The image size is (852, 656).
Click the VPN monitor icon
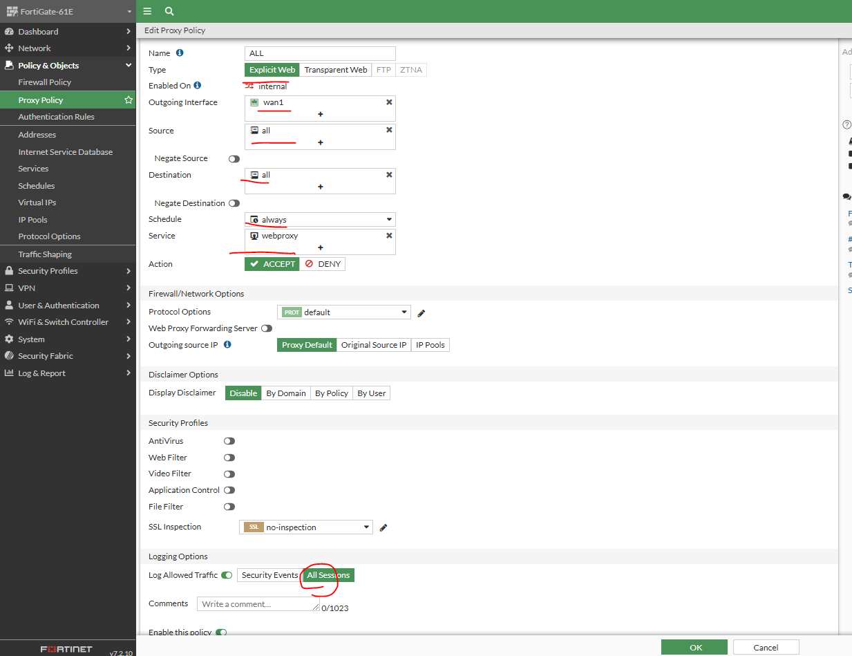pyautogui.click(x=9, y=288)
